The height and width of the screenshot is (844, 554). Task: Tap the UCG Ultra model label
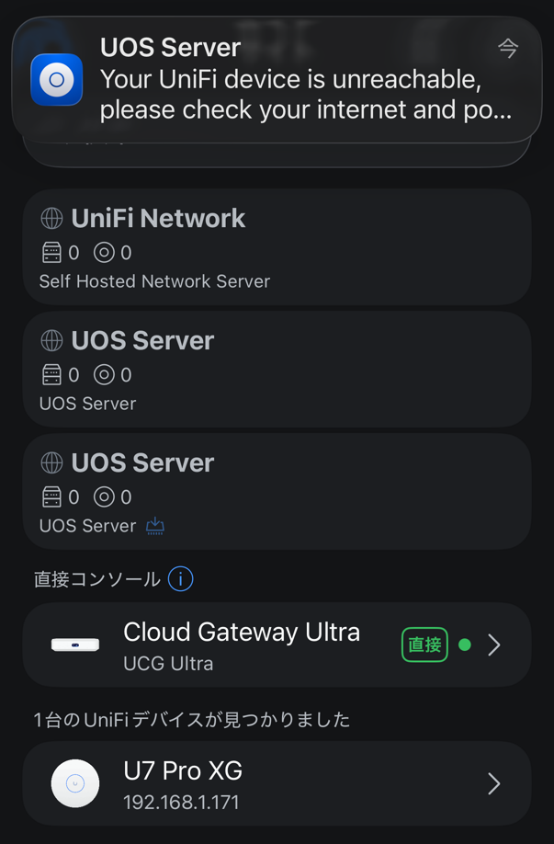coord(168,663)
